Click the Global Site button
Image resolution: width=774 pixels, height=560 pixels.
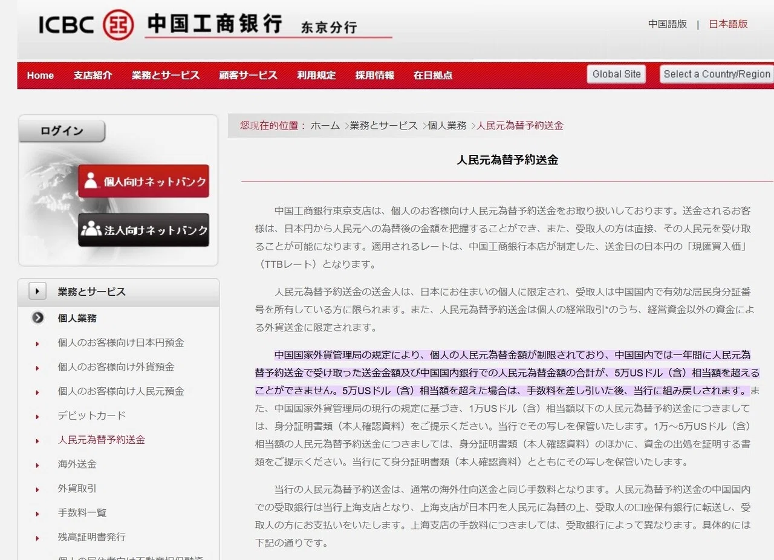click(616, 74)
